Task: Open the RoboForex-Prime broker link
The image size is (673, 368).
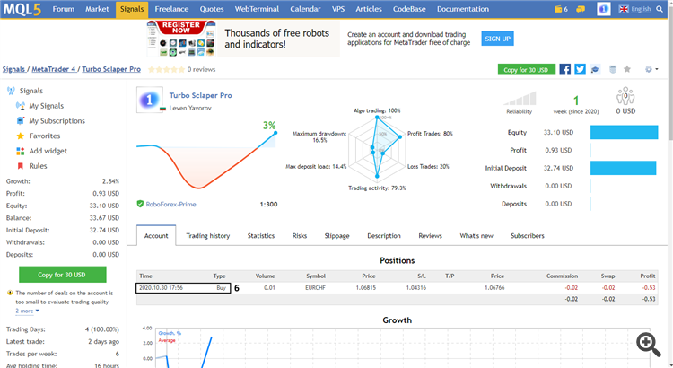Action: 170,204
